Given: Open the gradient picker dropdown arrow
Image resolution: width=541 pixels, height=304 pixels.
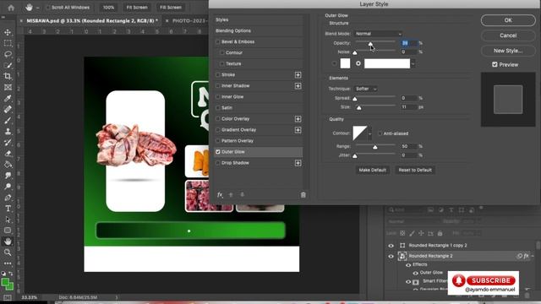Looking at the screenshot, I should pyautogui.click(x=413, y=63).
